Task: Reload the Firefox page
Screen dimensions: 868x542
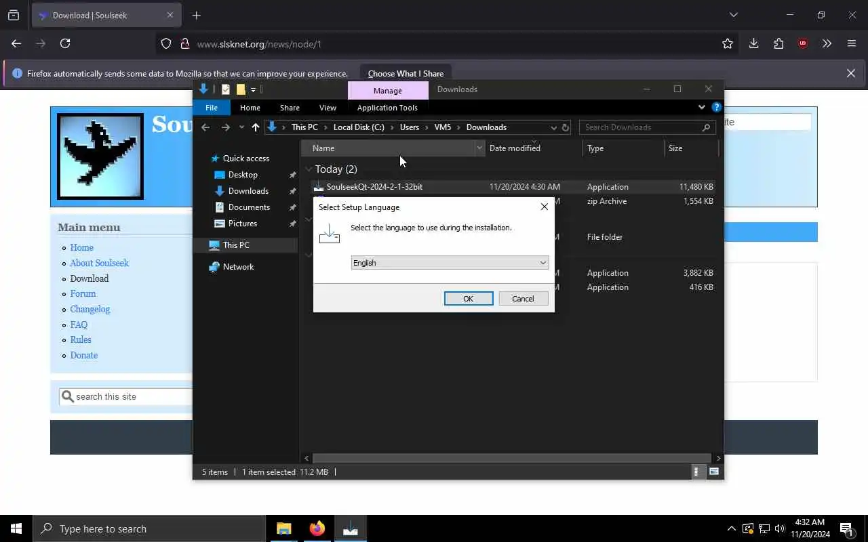Action: click(x=65, y=43)
